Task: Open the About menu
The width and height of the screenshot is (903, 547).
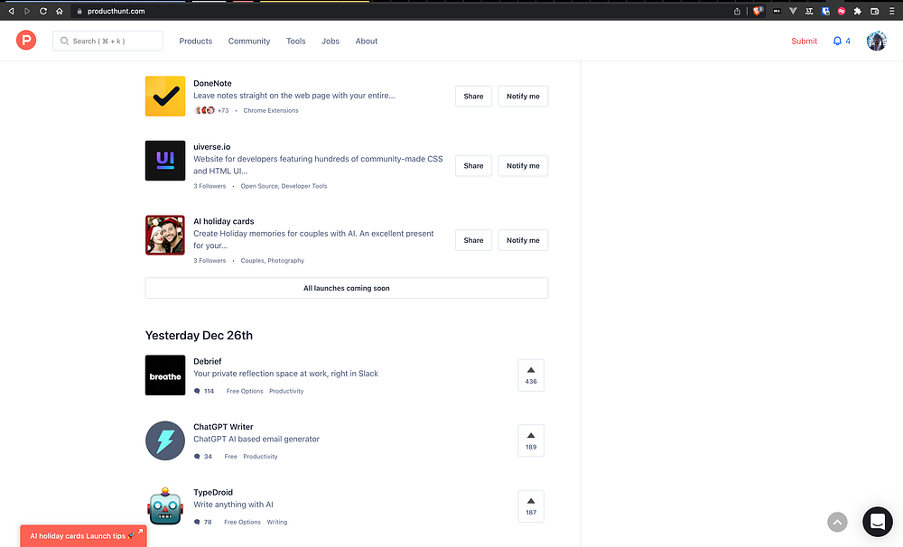Action: (367, 41)
